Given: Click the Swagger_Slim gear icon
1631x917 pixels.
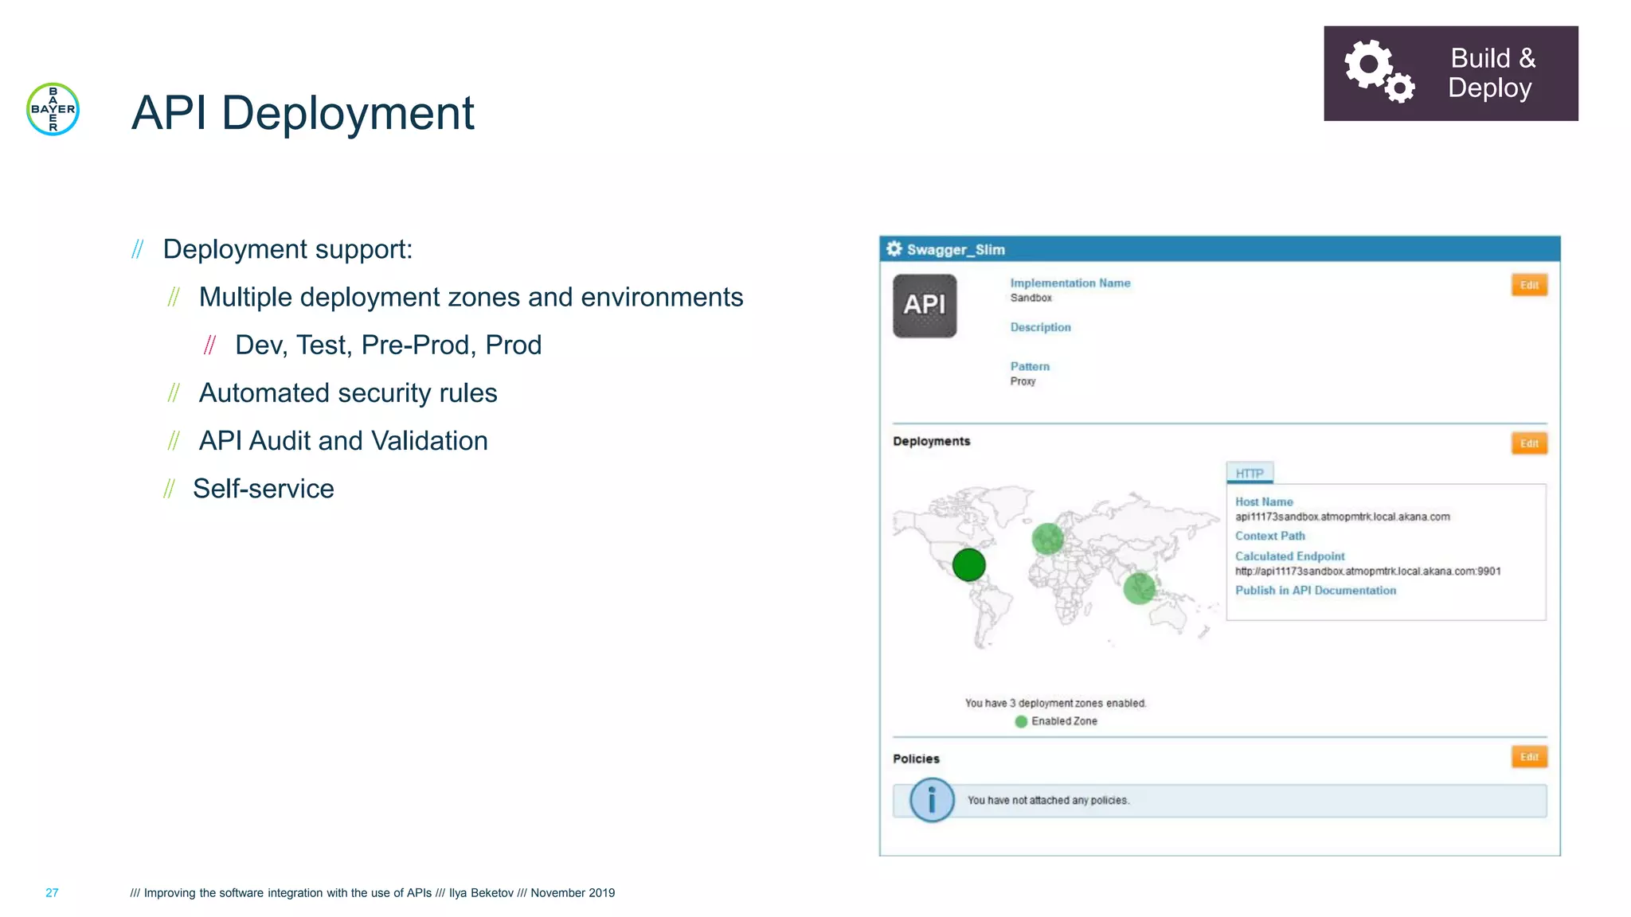Looking at the screenshot, I should tap(894, 249).
